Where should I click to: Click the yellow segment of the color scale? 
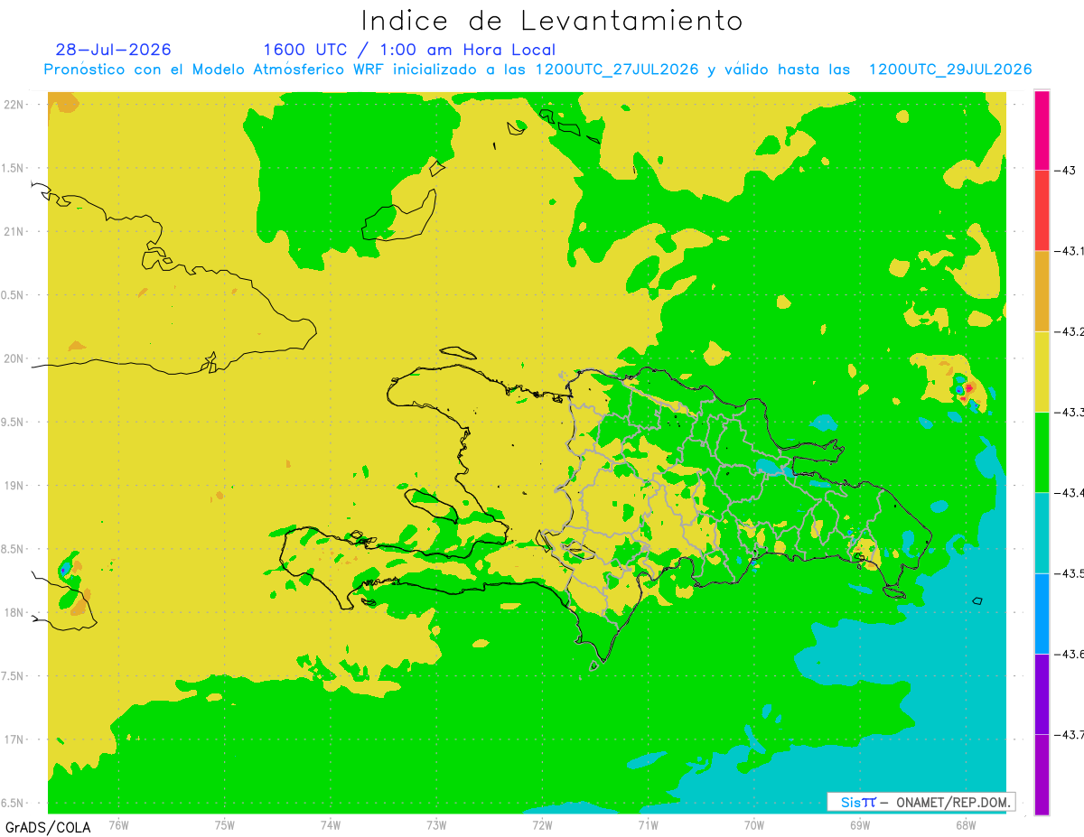coord(1042,371)
